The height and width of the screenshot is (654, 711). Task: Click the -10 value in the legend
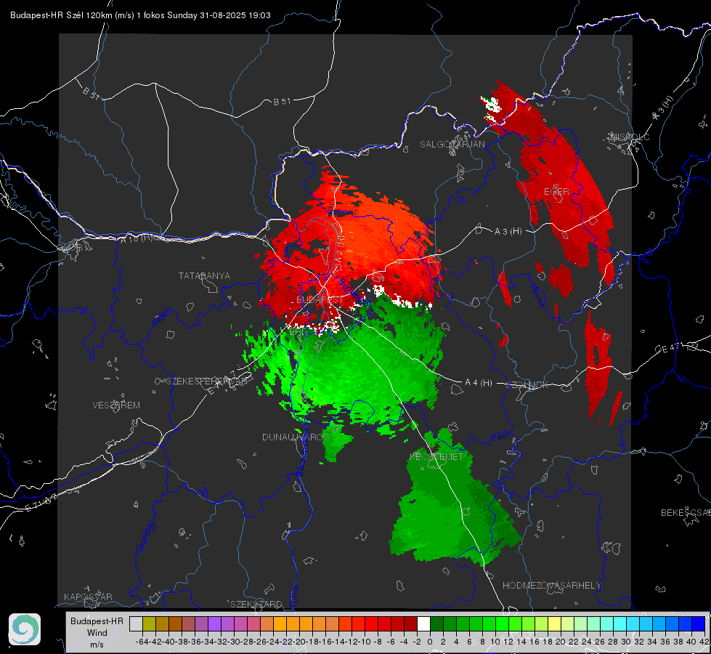click(364, 642)
